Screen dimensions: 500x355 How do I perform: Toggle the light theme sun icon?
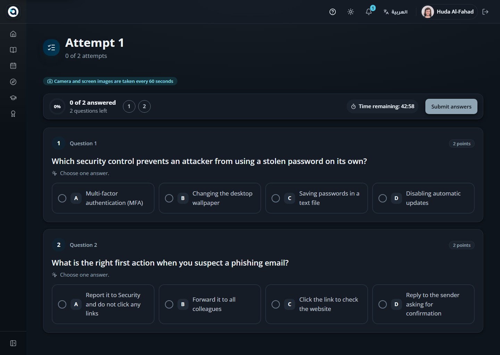351,12
